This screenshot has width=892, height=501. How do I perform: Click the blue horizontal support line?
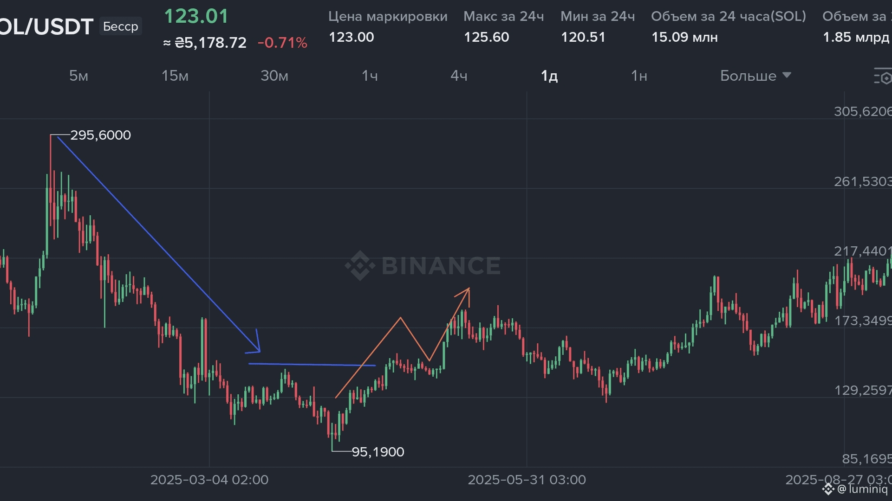pos(311,365)
